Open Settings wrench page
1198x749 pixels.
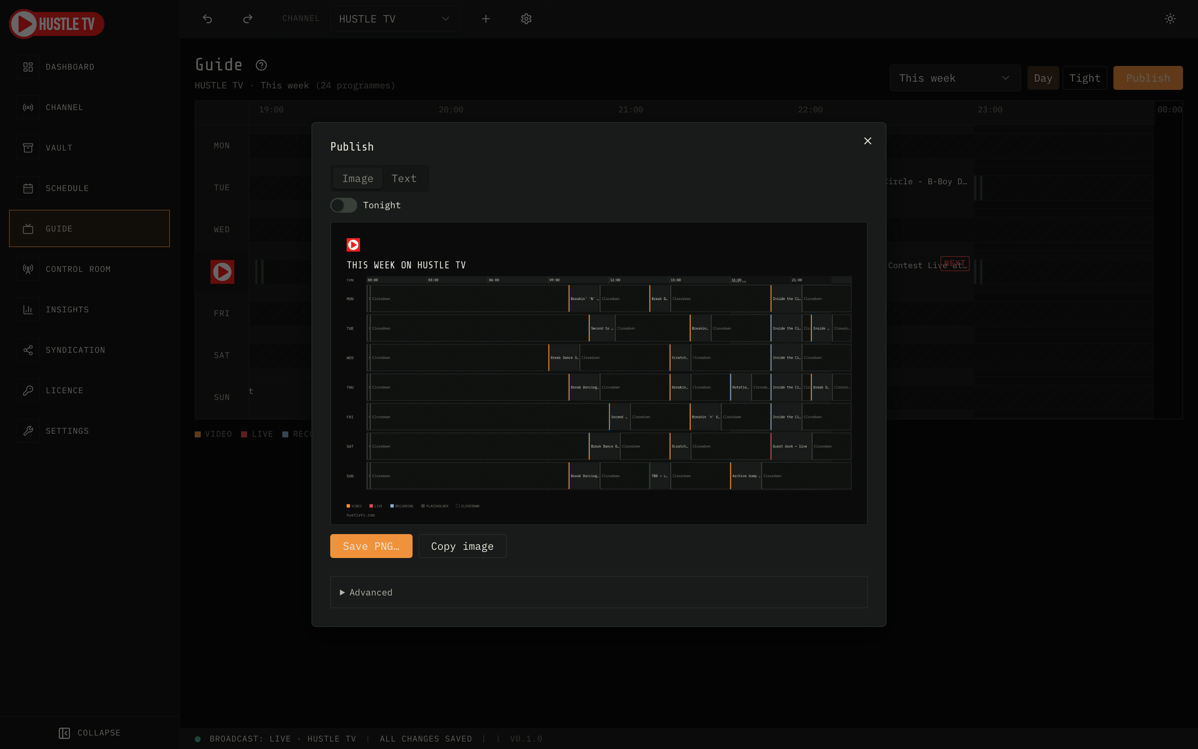(x=89, y=431)
